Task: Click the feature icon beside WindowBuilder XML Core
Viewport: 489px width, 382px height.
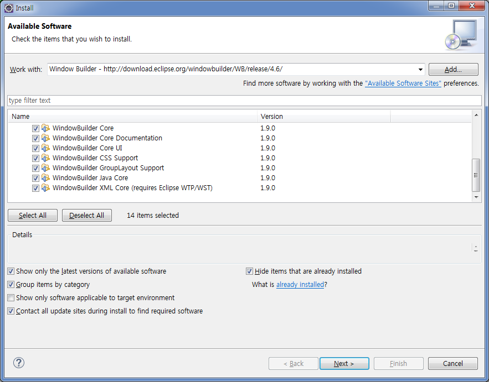Action: pyautogui.click(x=45, y=188)
